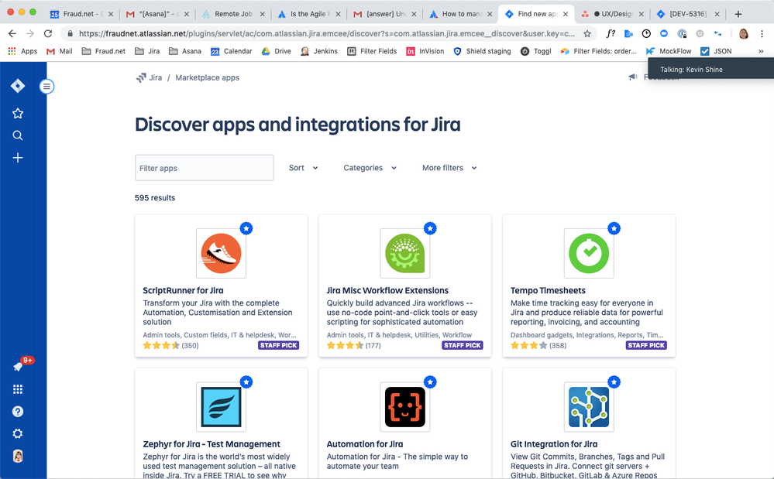The width and height of the screenshot is (774, 479).
Task: Click the Feedback megaphone icon
Action: click(x=633, y=77)
